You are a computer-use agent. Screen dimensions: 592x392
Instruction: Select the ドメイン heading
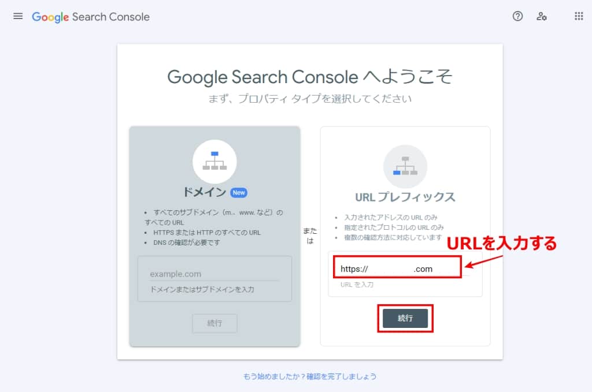pyautogui.click(x=204, y=192)
